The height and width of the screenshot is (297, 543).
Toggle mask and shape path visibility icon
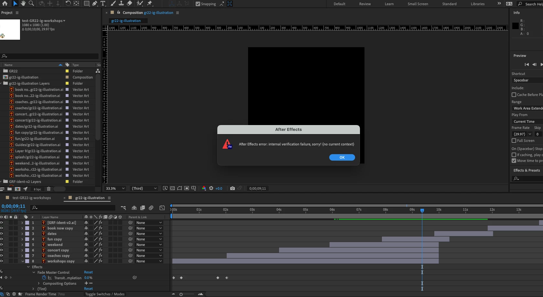click(x=179, y=188)
